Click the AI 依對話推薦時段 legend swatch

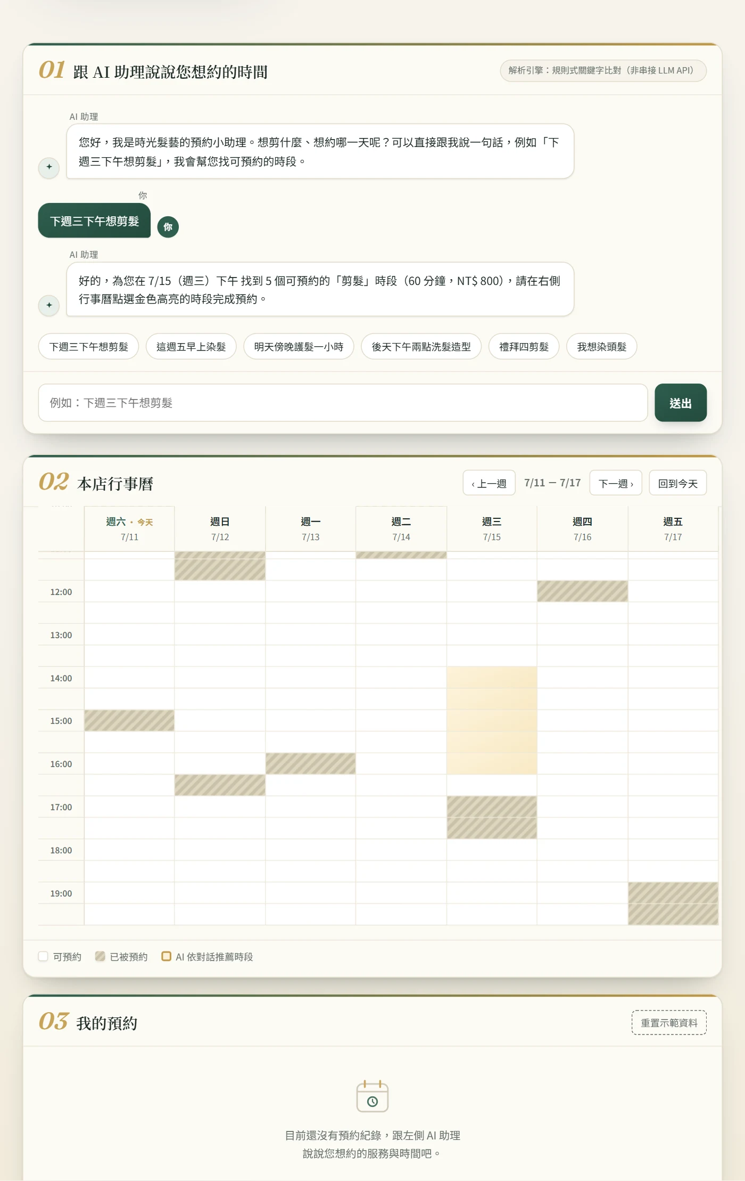pyautogui.click(x=166, y=956)
